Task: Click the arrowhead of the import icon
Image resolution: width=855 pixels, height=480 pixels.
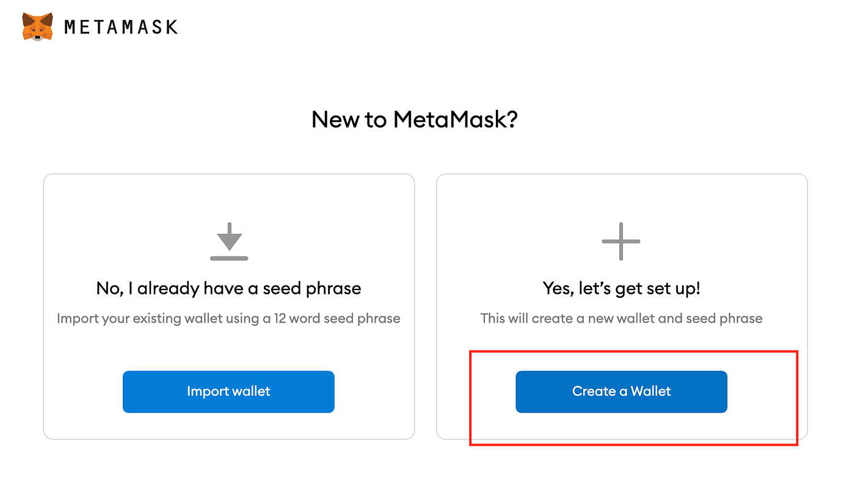Action: (229, 244)
